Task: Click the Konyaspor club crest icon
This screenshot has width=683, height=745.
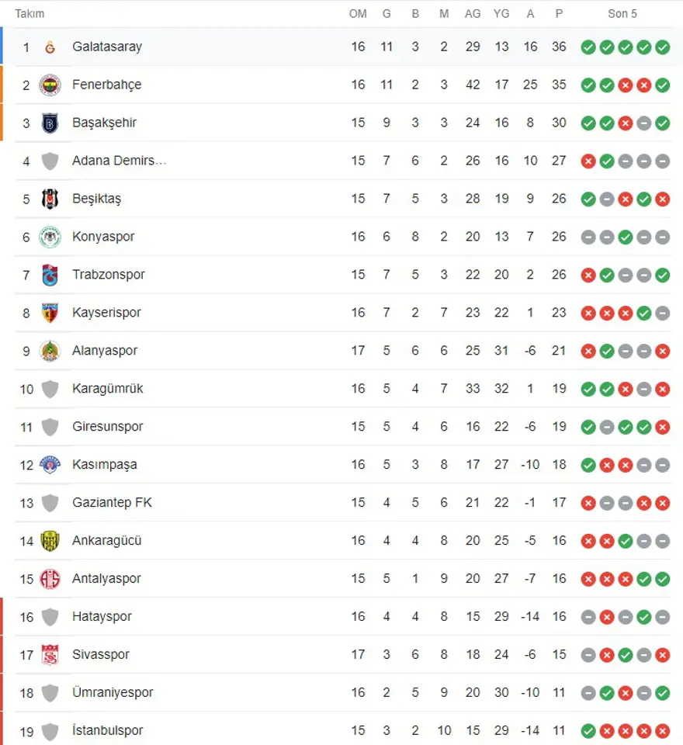Action: click(50, 237)
